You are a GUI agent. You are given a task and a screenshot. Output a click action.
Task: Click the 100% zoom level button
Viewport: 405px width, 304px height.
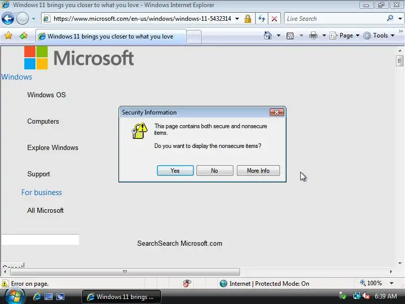(x=371, y=283)
